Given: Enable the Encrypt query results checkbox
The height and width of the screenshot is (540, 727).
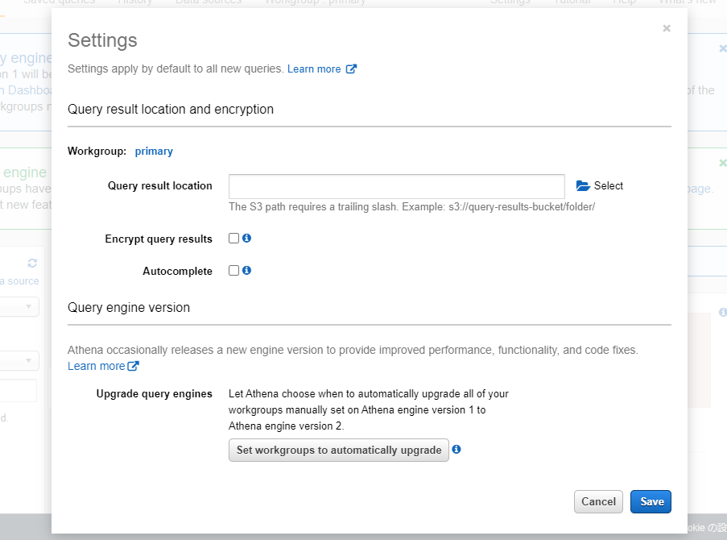Looking at the screenshot, I should coord(234,239).
